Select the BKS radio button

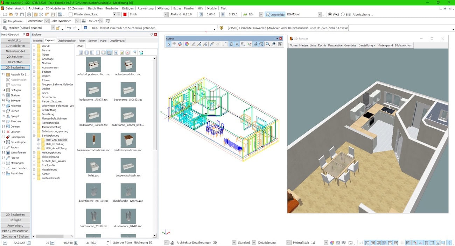coord(343,14)
